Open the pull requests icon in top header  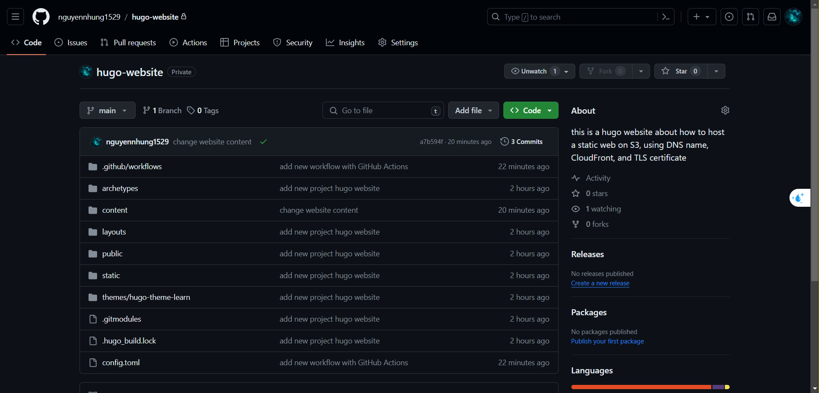[751, 17]
